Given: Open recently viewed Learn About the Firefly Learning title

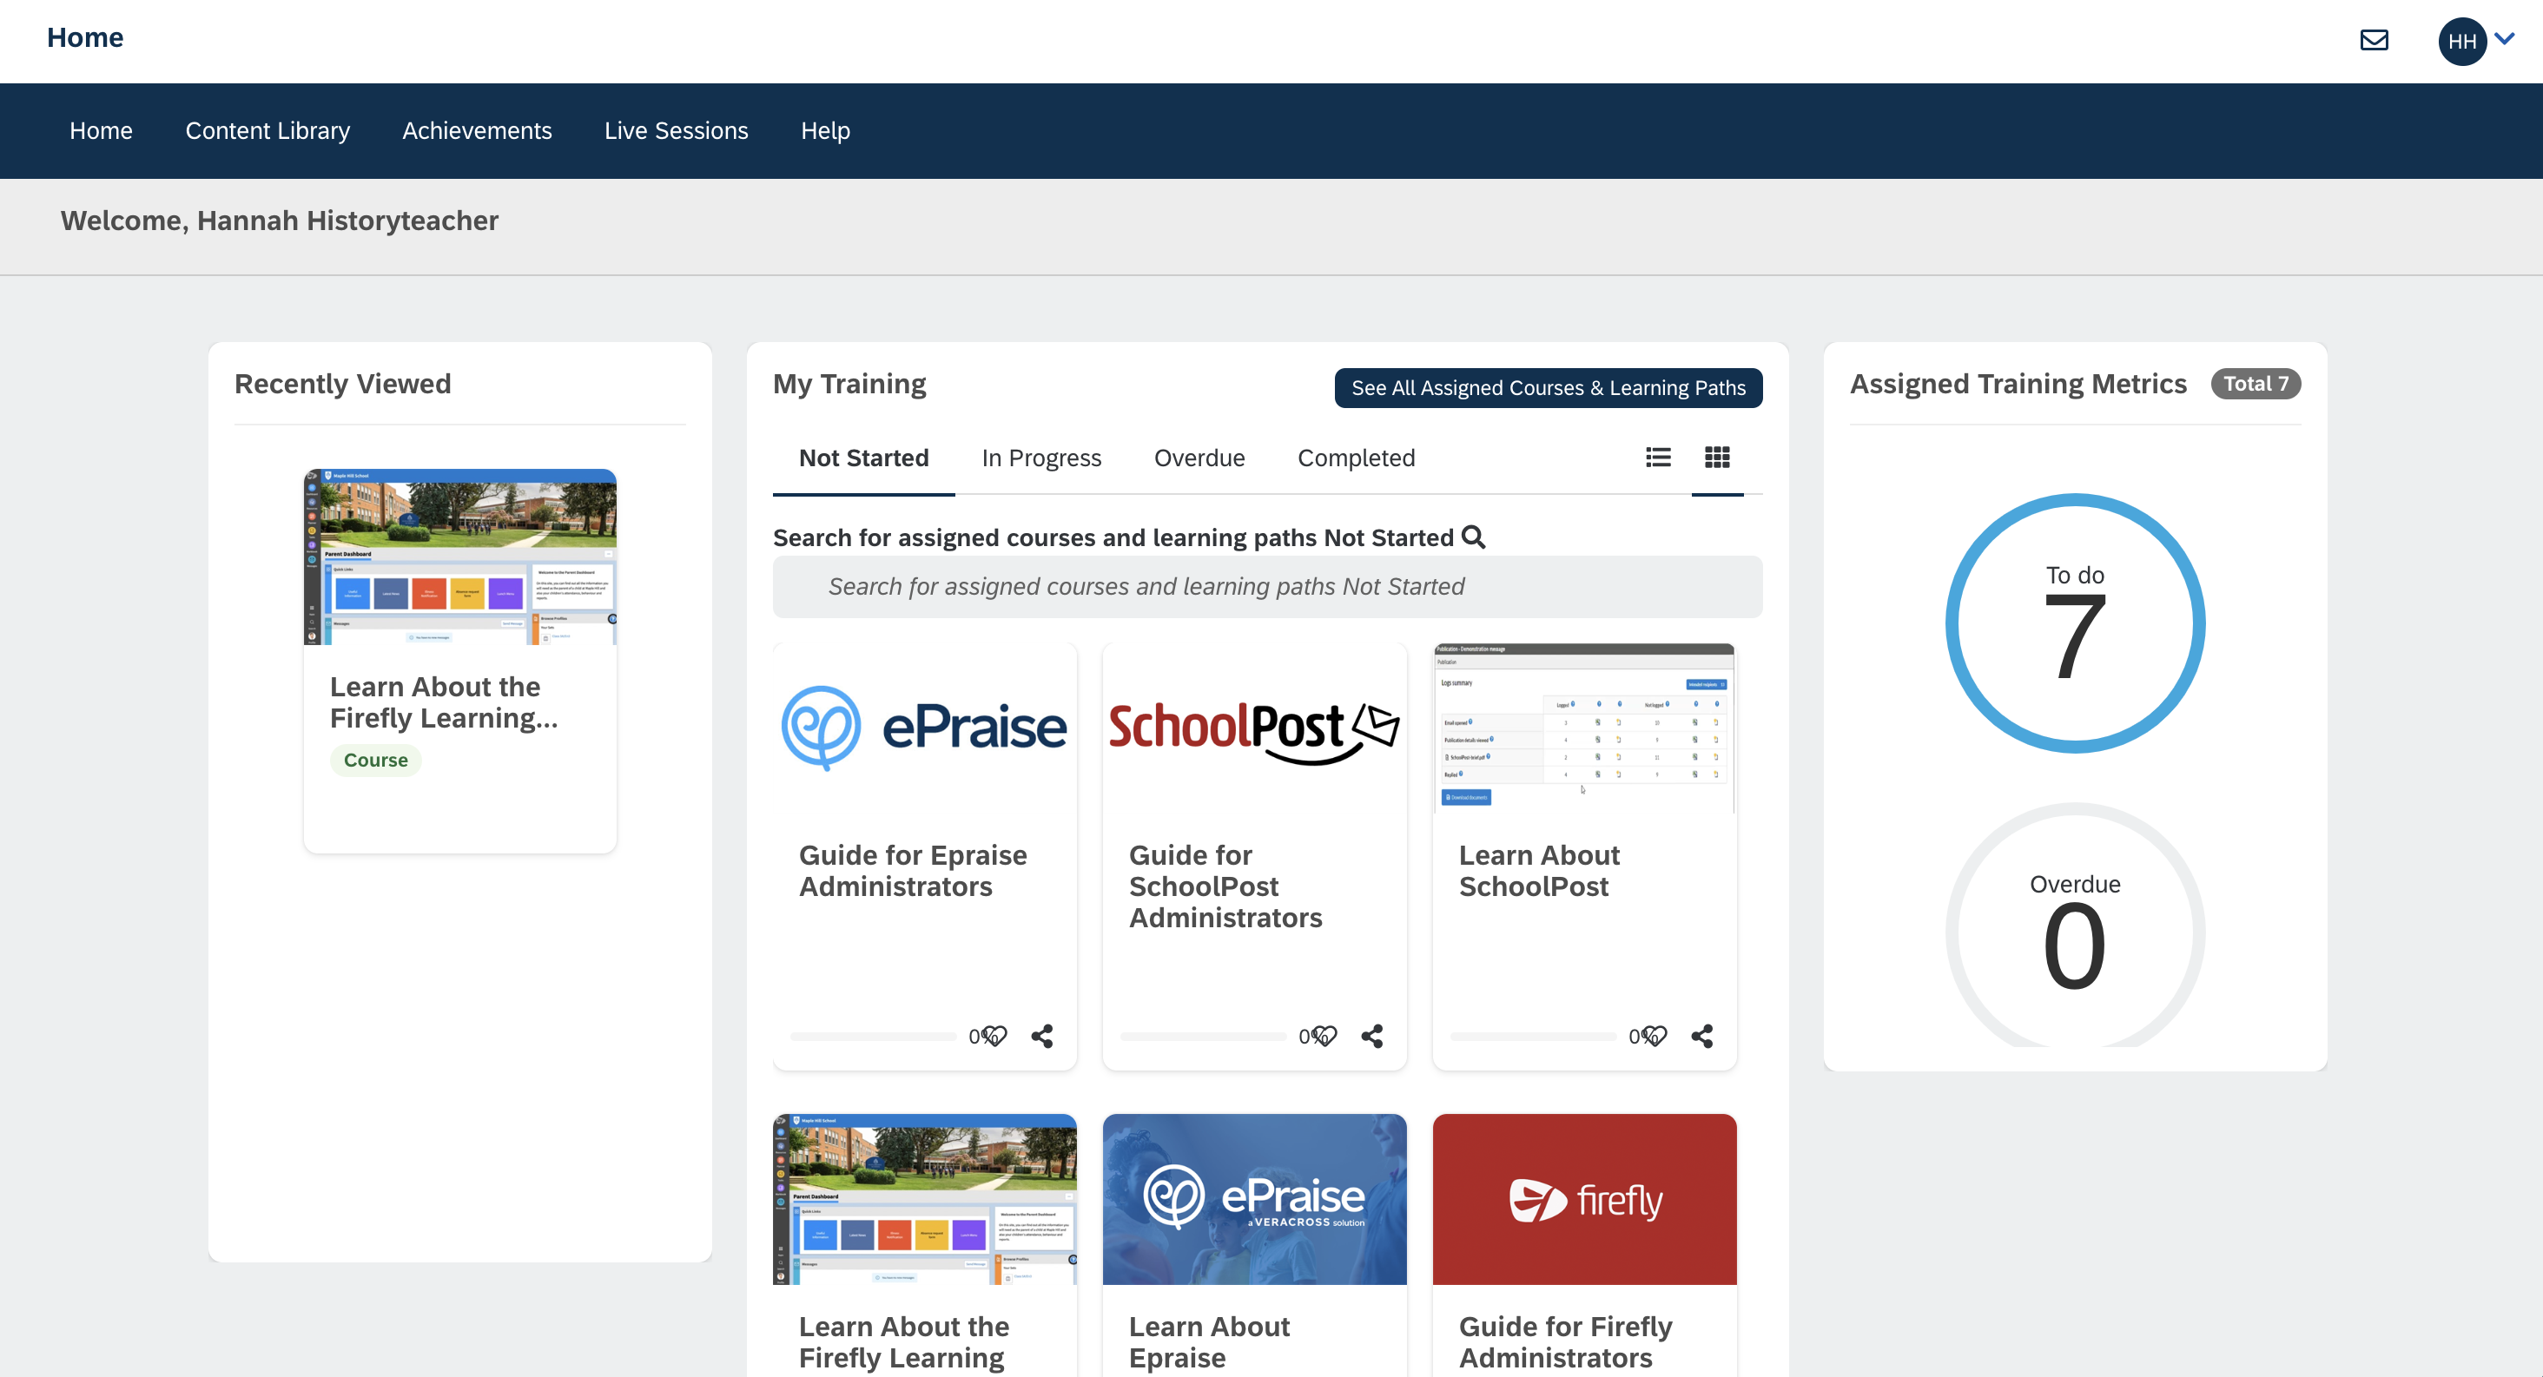Looking at the screenshot, I should (444, 702).
